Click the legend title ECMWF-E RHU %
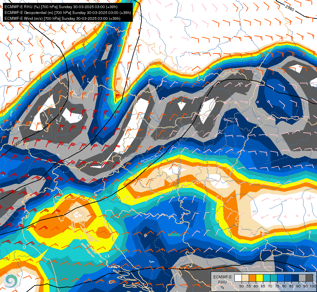Viewport: 317px width, 292px height. [x=222, y=282]
